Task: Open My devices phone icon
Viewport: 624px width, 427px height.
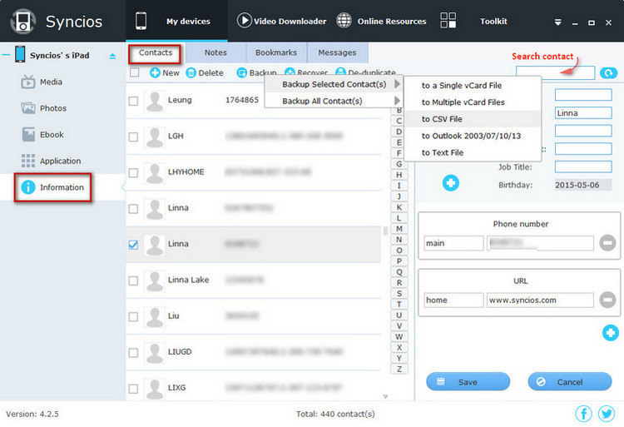Action: pos(141,21)
